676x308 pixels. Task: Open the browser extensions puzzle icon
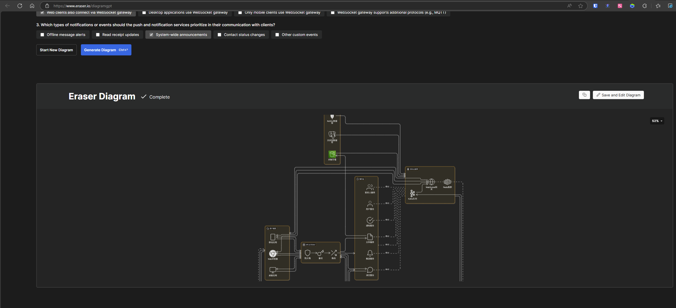[x=644, y=6]
